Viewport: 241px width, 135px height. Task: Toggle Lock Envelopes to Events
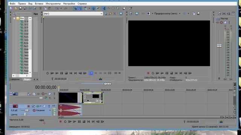click(93, 8)
